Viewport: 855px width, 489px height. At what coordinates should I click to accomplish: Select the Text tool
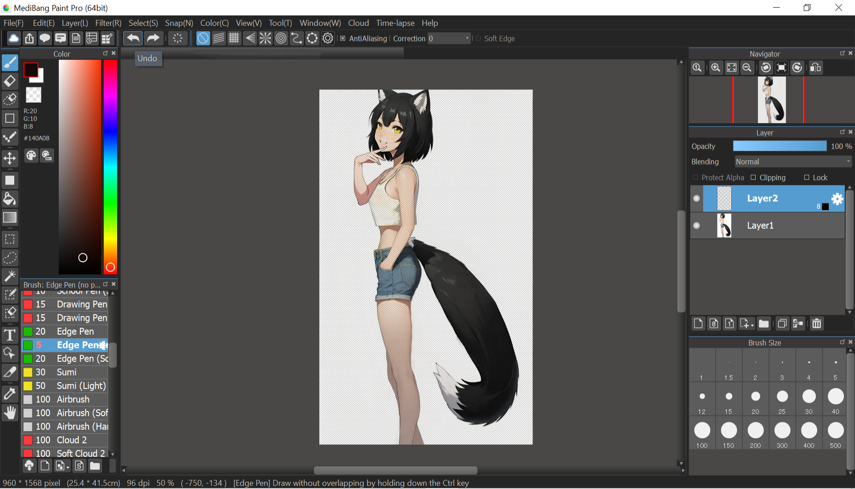pos(10,335)
